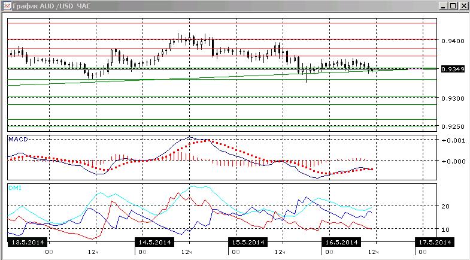Image resolution: width=470 pixels, height=260 pixels.
Task: Select the 16.5.2014 date marker
Action: [341, 242]
